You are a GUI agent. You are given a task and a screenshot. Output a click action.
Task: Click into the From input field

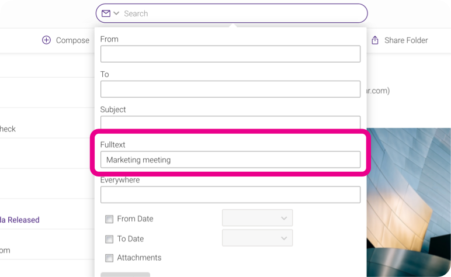point(230,54)
